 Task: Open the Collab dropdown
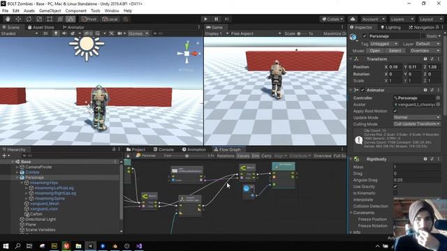[332, 19]
